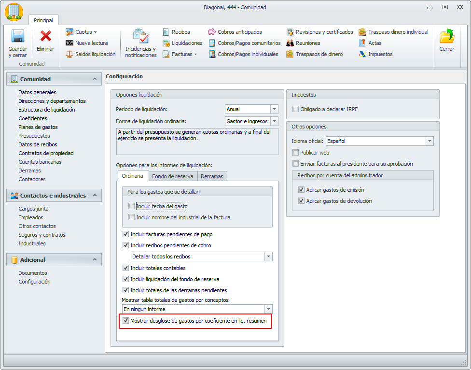The height and width of the screenshot is (370, 471).
Task: Expand the Cuotas dropdown arrow
Action: click(95, 32)
